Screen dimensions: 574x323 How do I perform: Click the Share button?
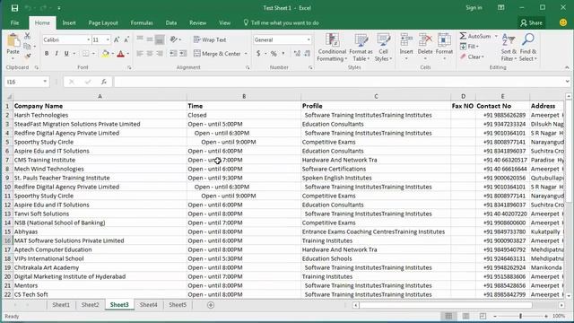pyautogui.click(x=531, y=22)
